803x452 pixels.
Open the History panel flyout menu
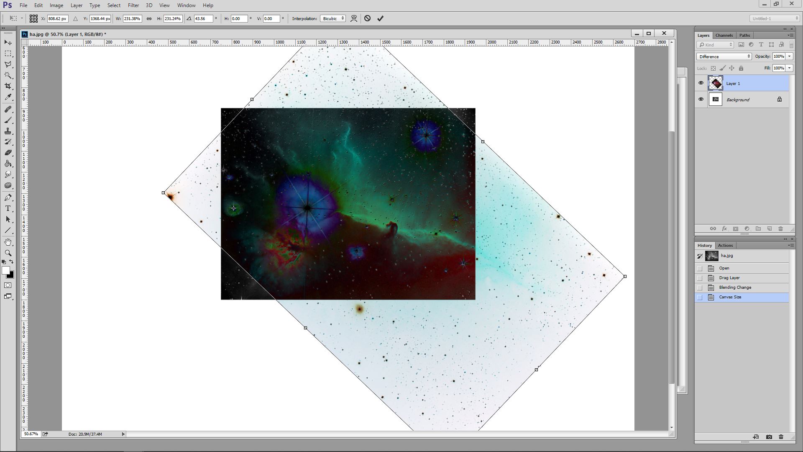click(x=790, y=245)
